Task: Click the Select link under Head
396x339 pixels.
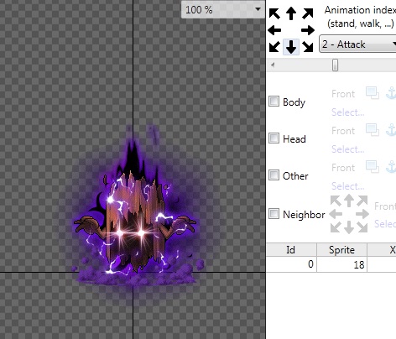Action: click(x=347, y=149)
